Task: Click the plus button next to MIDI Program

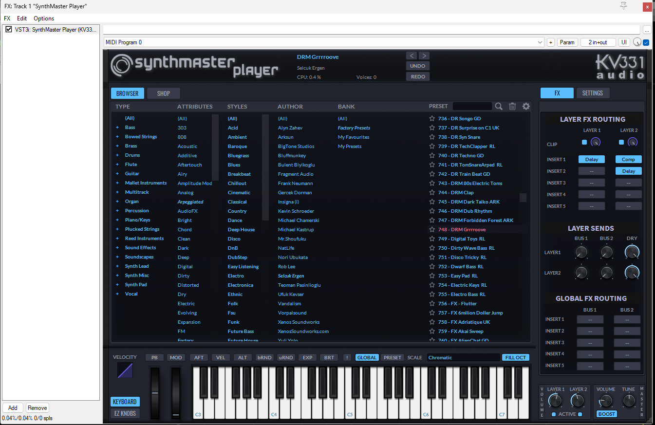Action: pos(551,42)
